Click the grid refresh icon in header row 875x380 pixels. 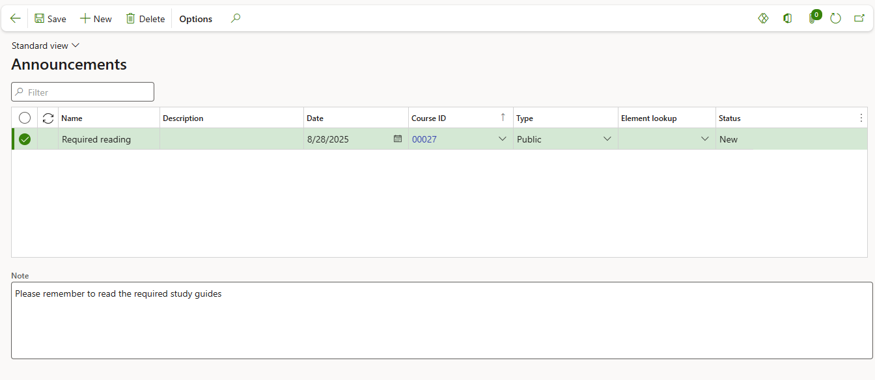[48, 118]
